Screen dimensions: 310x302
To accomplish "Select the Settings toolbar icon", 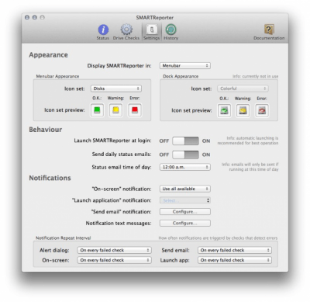I will pyautogui.click(x=152, y=32).
